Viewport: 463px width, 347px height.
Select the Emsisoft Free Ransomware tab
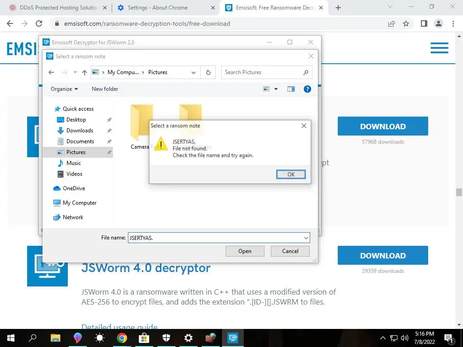coord(270,8)
